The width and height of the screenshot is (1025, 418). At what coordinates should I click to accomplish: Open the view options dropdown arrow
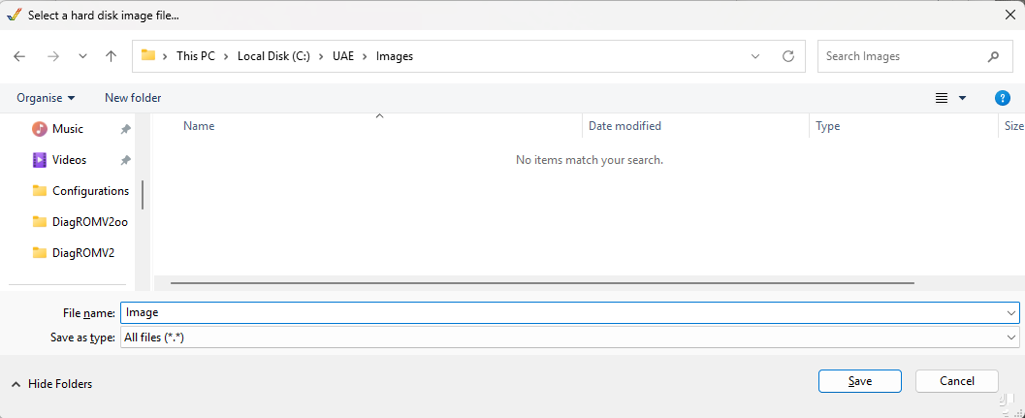[962, 98]
